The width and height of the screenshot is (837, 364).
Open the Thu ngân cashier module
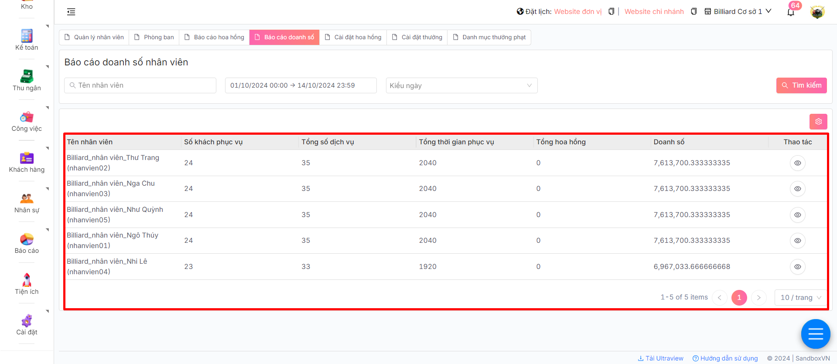click(x=27, y=80)
